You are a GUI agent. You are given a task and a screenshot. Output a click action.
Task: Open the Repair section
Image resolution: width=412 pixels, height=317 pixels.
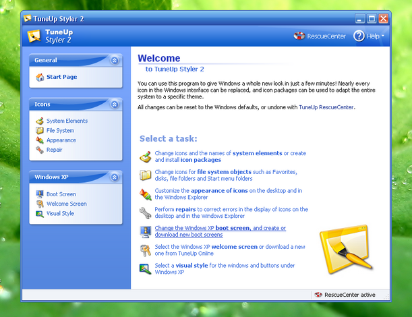54,150
